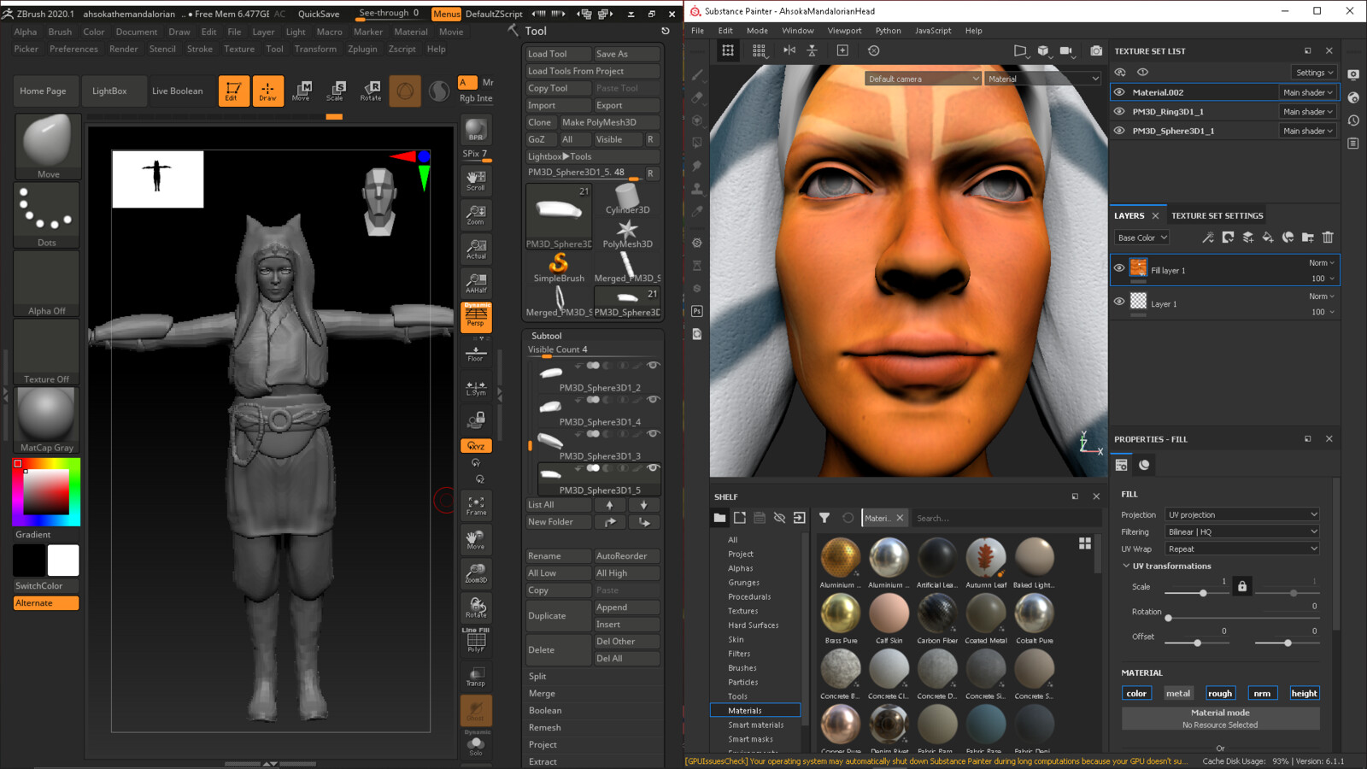
Task: Open the Stroke menu in ZBrush
Action: [x=200, y=49]
